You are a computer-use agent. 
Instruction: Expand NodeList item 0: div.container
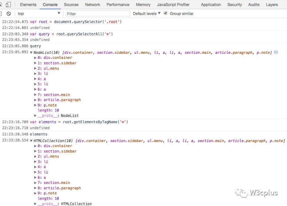(35, 58)
